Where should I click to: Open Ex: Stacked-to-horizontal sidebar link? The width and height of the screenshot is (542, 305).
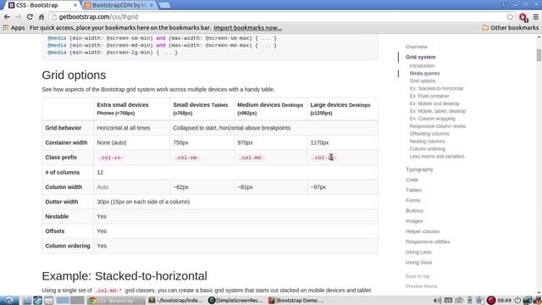coord(436,88)
